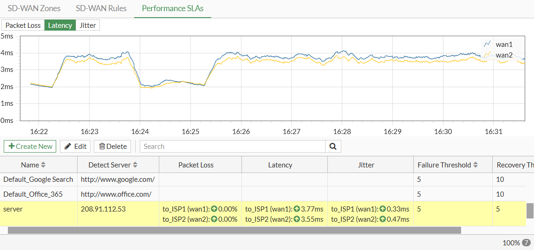Switch to the SD-WAN Rules tab
The width and height of the screenshot is (534, 250).
coord(101,8)
